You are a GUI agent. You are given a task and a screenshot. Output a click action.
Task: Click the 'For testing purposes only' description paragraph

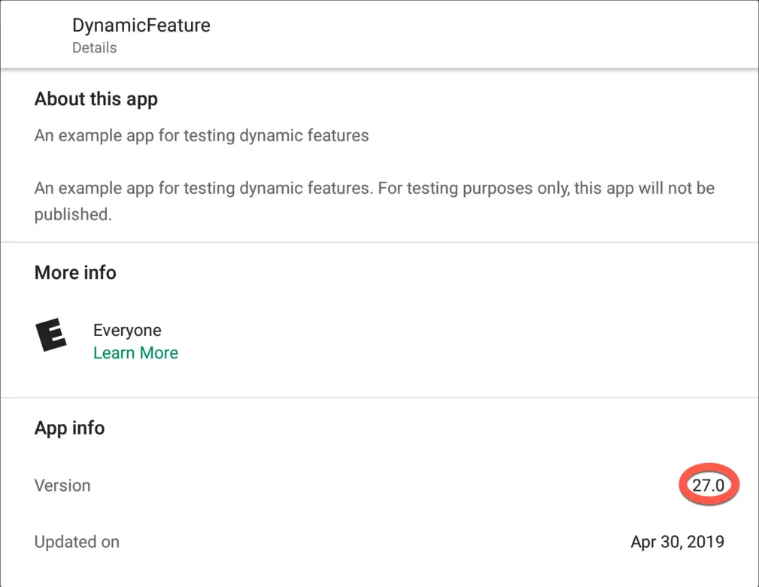pos(374,188)
